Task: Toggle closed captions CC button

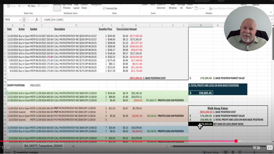Action: (x=270, y=148)
